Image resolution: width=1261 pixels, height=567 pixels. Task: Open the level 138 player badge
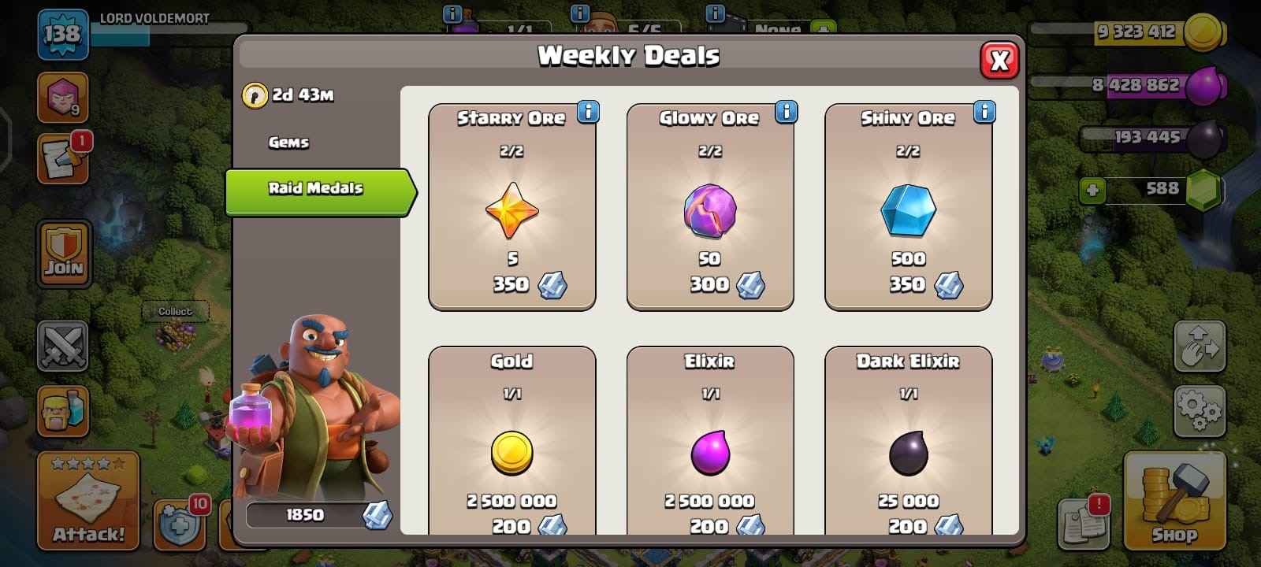click(x=62, y=34)
